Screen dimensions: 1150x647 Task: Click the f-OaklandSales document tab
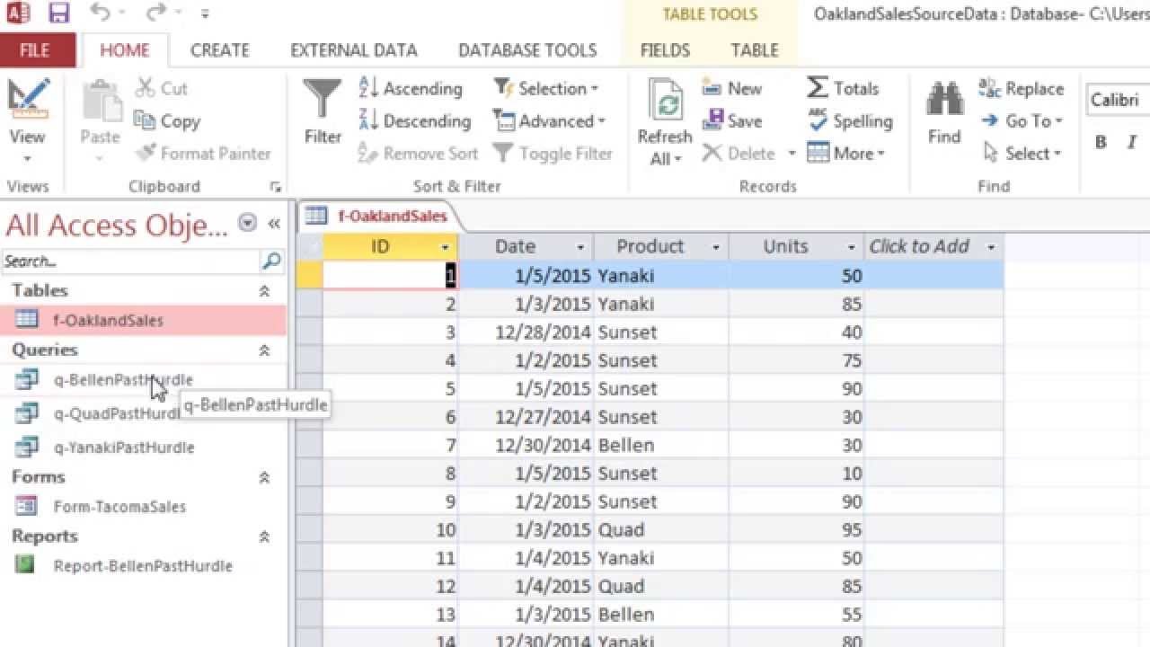pos(377,216)
